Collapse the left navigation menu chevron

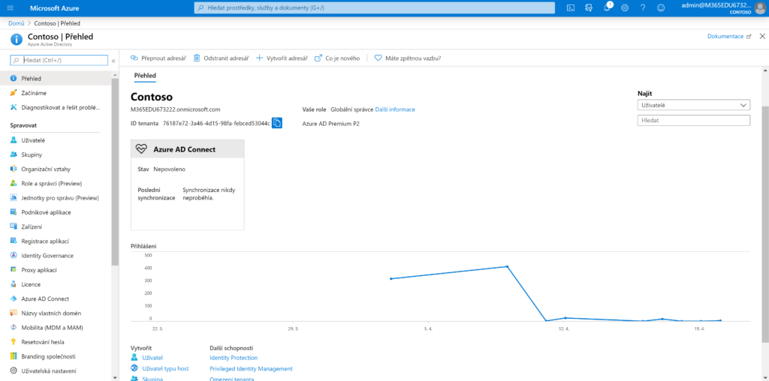(x=113, y=61)
